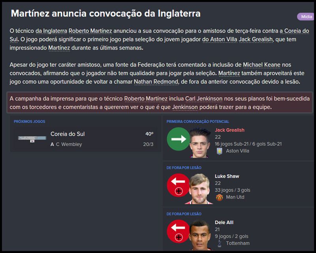Viewport: 316px width, 253px height.
Task: Select the Tottenham club crest
Action: (x=220, y=244)
